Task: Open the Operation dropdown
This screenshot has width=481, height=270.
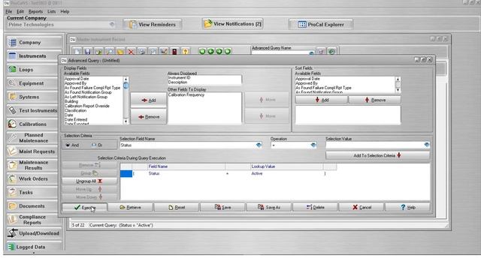Action: coord(313,145)
